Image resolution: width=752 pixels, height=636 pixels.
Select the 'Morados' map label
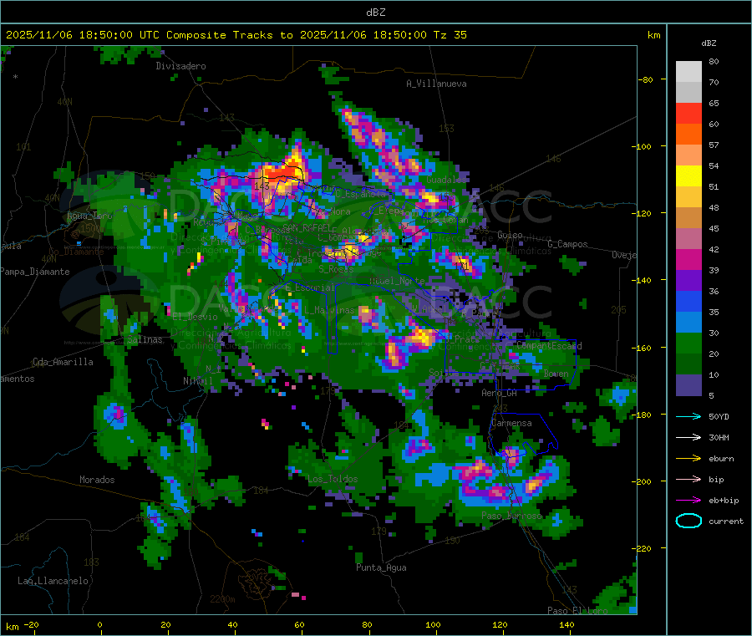(97, 480)
